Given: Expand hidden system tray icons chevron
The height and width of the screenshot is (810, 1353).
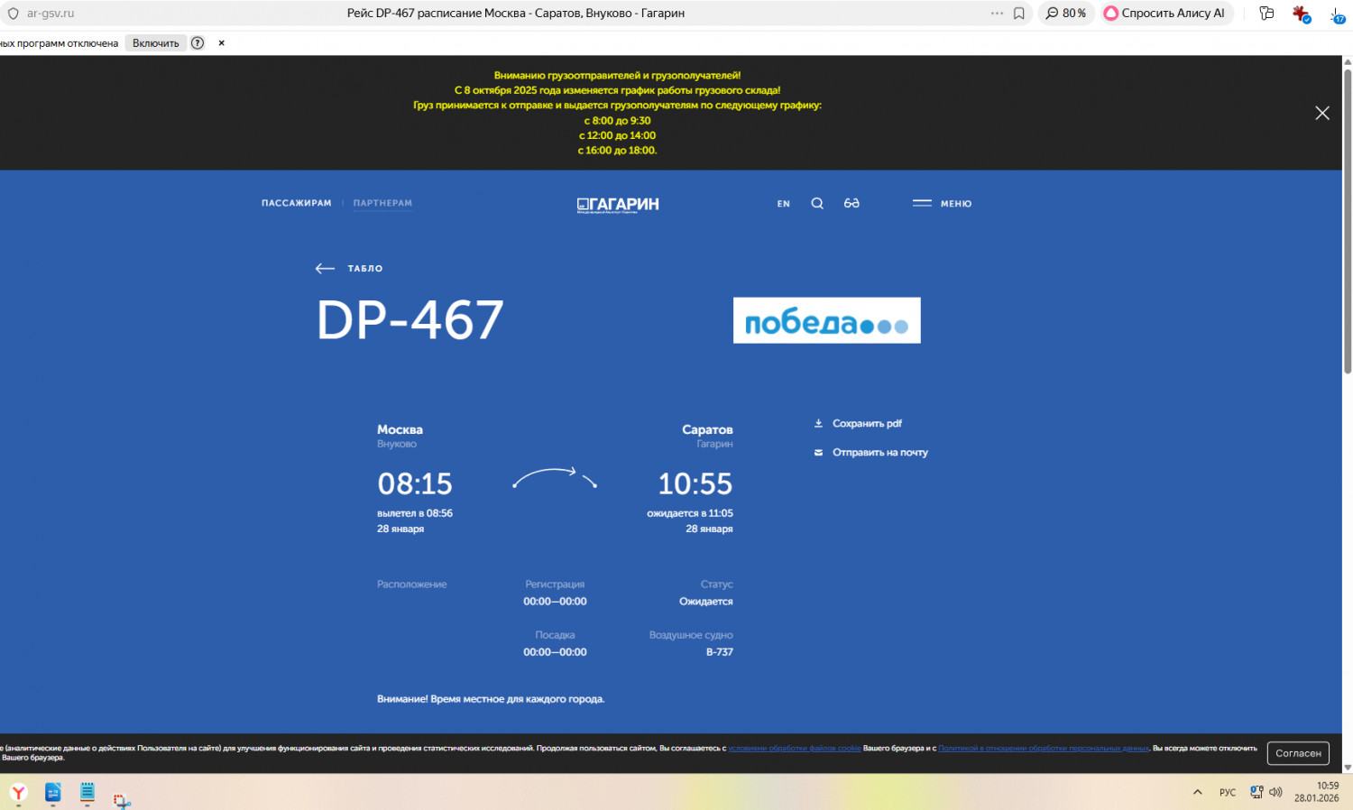Looking at the screenshot, I should coord(1198,792).
